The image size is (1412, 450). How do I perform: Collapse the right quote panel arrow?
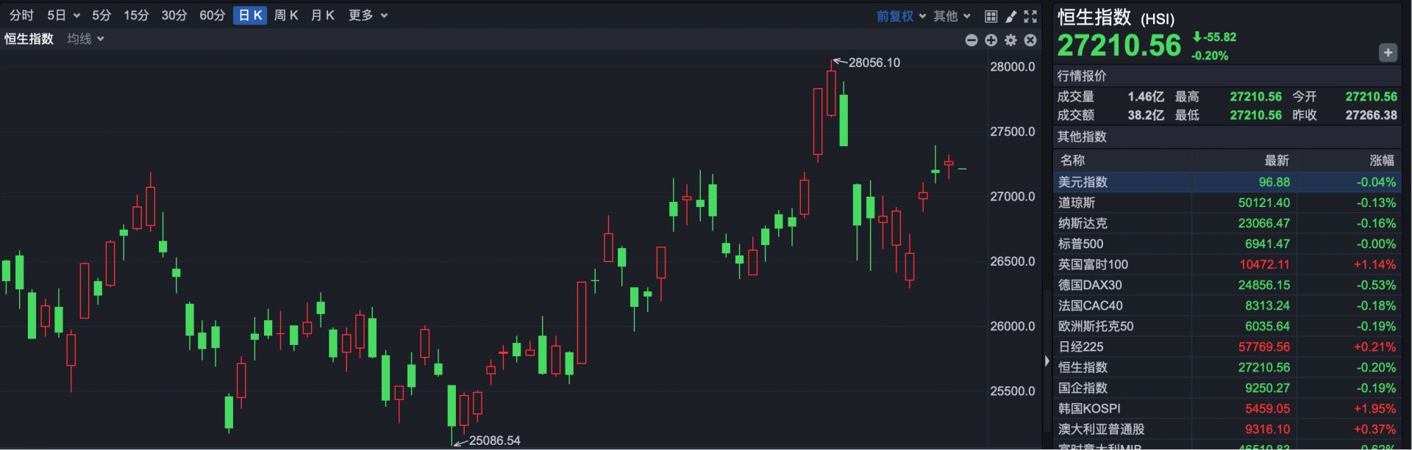point(1047,361)
